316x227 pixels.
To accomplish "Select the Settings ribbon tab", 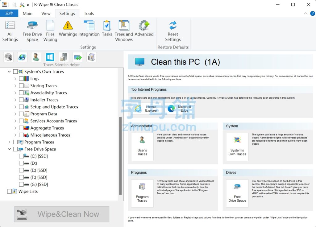I will pos(67,14).
